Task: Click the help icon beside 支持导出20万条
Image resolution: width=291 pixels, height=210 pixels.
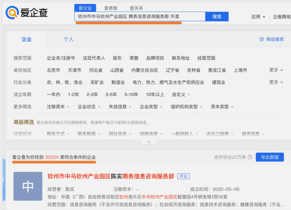Action: pyautogui.click(x=250, y=157)
